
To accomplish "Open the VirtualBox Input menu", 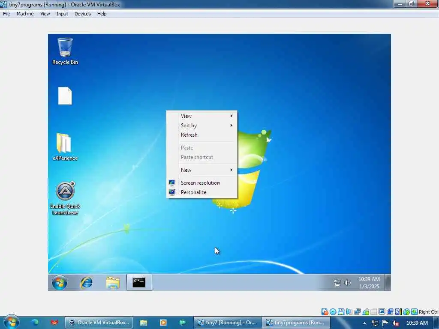I will 62,14.
